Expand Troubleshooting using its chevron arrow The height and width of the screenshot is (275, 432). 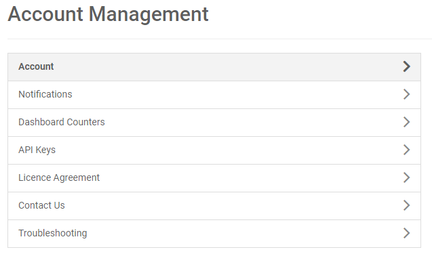406,233
